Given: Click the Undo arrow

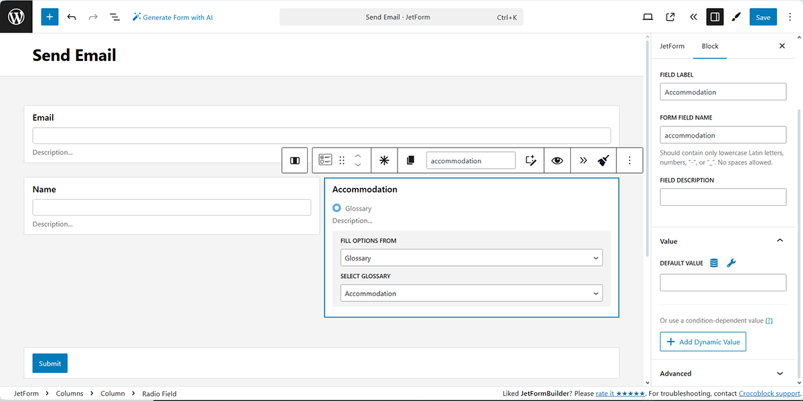Looking at the screenshot, I should click(72, 17).
